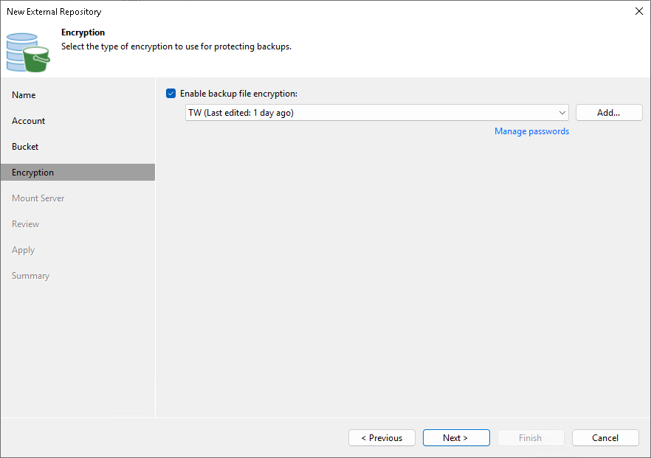This screenshot has width=651, height=458.
Task: Click the 'Enable backup file encryption:' label
Action: (238, 94)
